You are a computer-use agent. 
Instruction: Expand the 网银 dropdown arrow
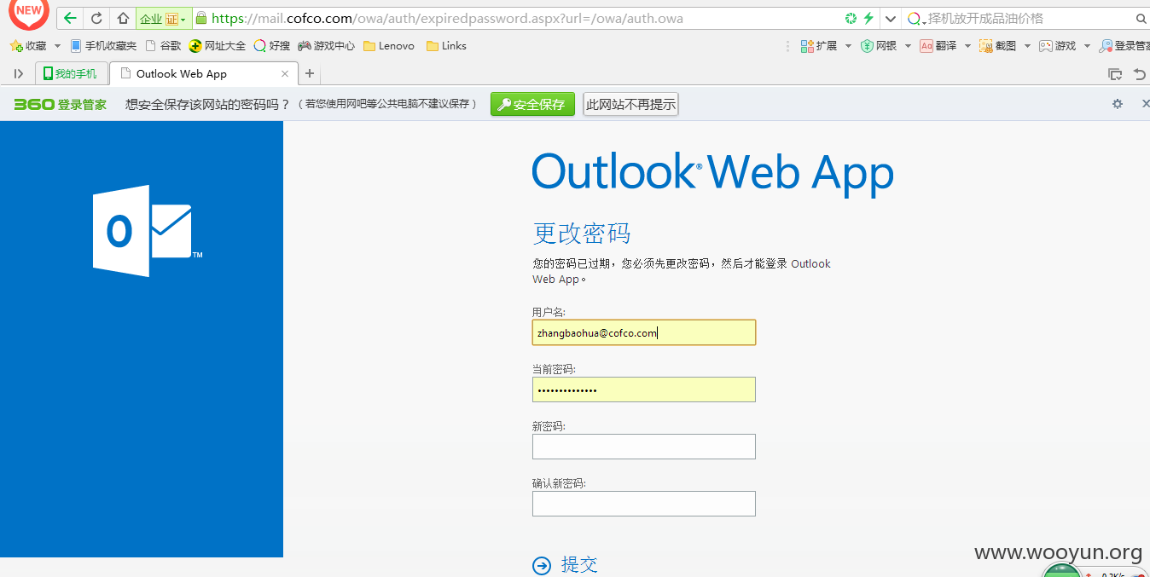pos(908,46)
